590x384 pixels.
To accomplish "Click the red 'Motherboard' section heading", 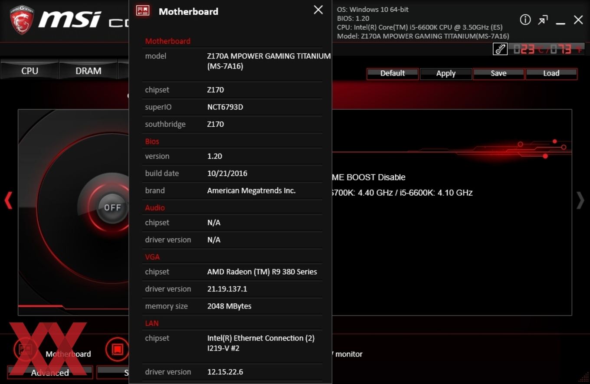I will pyautogui.click(x=167, y=41).
